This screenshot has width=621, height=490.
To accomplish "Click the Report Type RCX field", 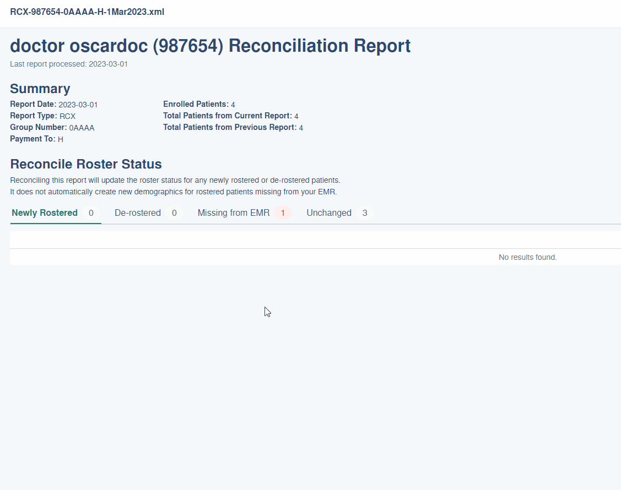I will (43, 116).
